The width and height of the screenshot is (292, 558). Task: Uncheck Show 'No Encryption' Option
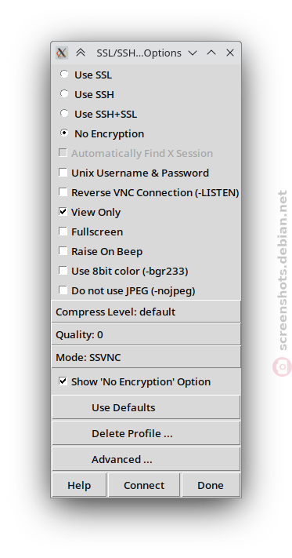pyautogui.click(x=63, y=381)
